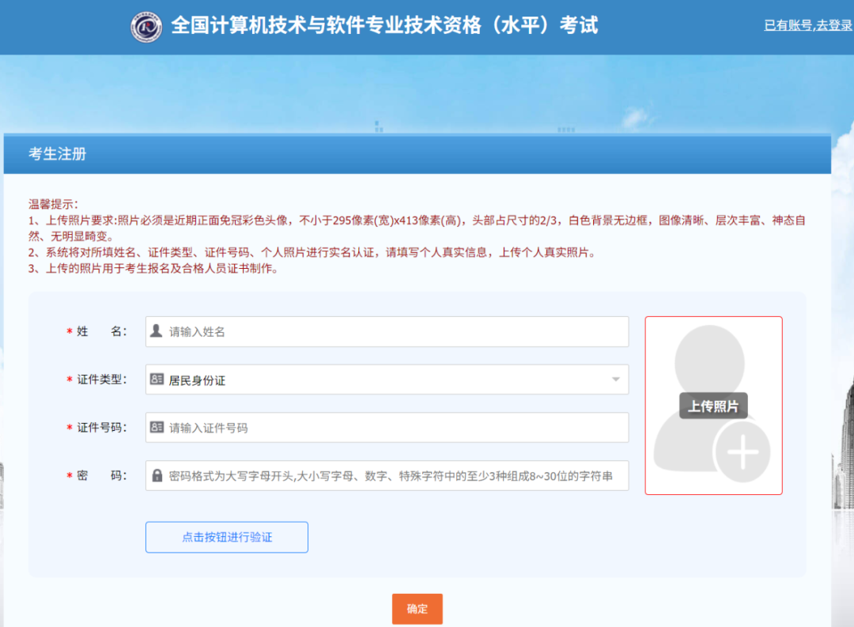Click the 密码 field label
The image size is (854, 627).
point(101,475)
